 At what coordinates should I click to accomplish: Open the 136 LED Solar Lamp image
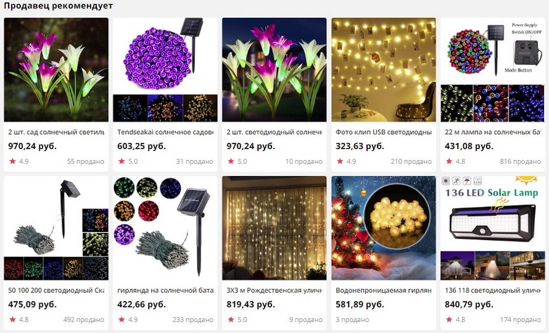pyautogui.click(x=493, y=228)
